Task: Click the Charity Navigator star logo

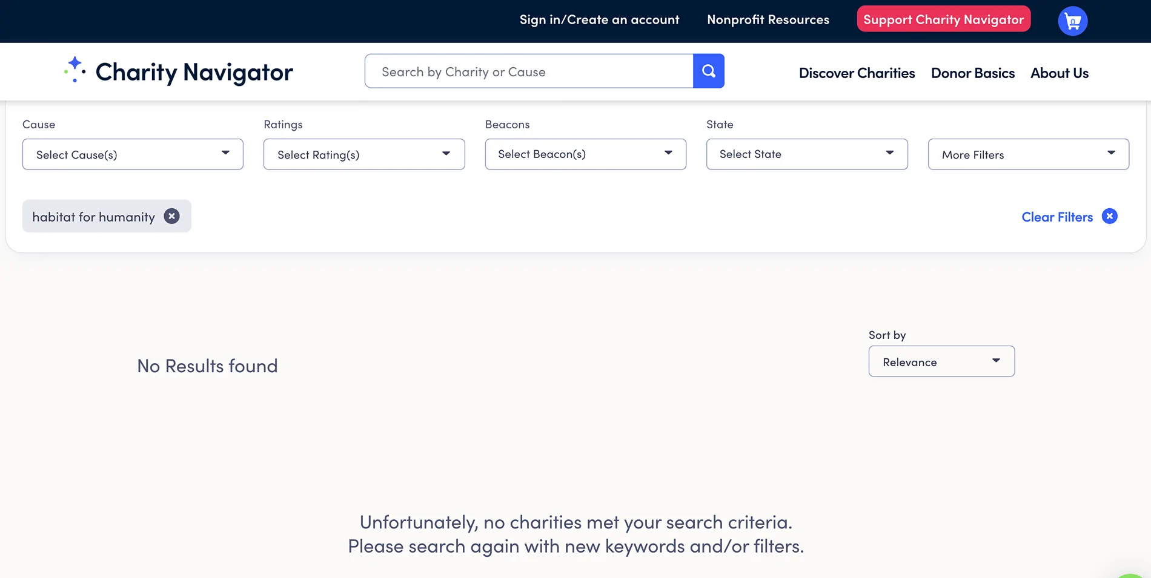Action: click(x=75, y=70)
